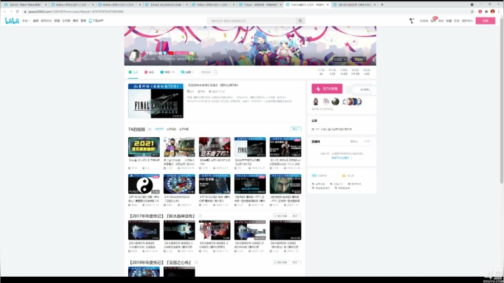This screenshot has height=283, width=504.
Task: Sort videos by 最多收藏
Action: [x=184, y=130]
